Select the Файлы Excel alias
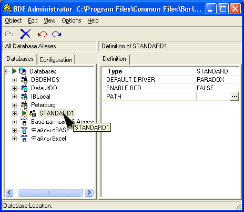Screen dimensions: 244x212 point(48,139)
